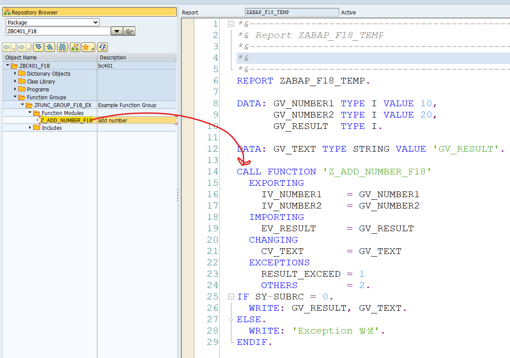Click 'Z_ADD_NUMBER_F18' string in the CALL FUNCTION line
This screenshot has width=510, height=358.
(x=377, y=172)
